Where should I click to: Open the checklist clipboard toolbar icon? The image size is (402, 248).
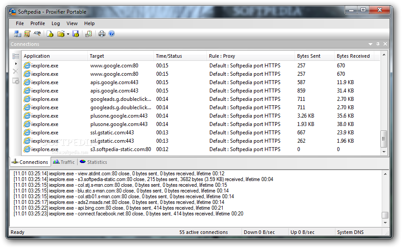89,34
